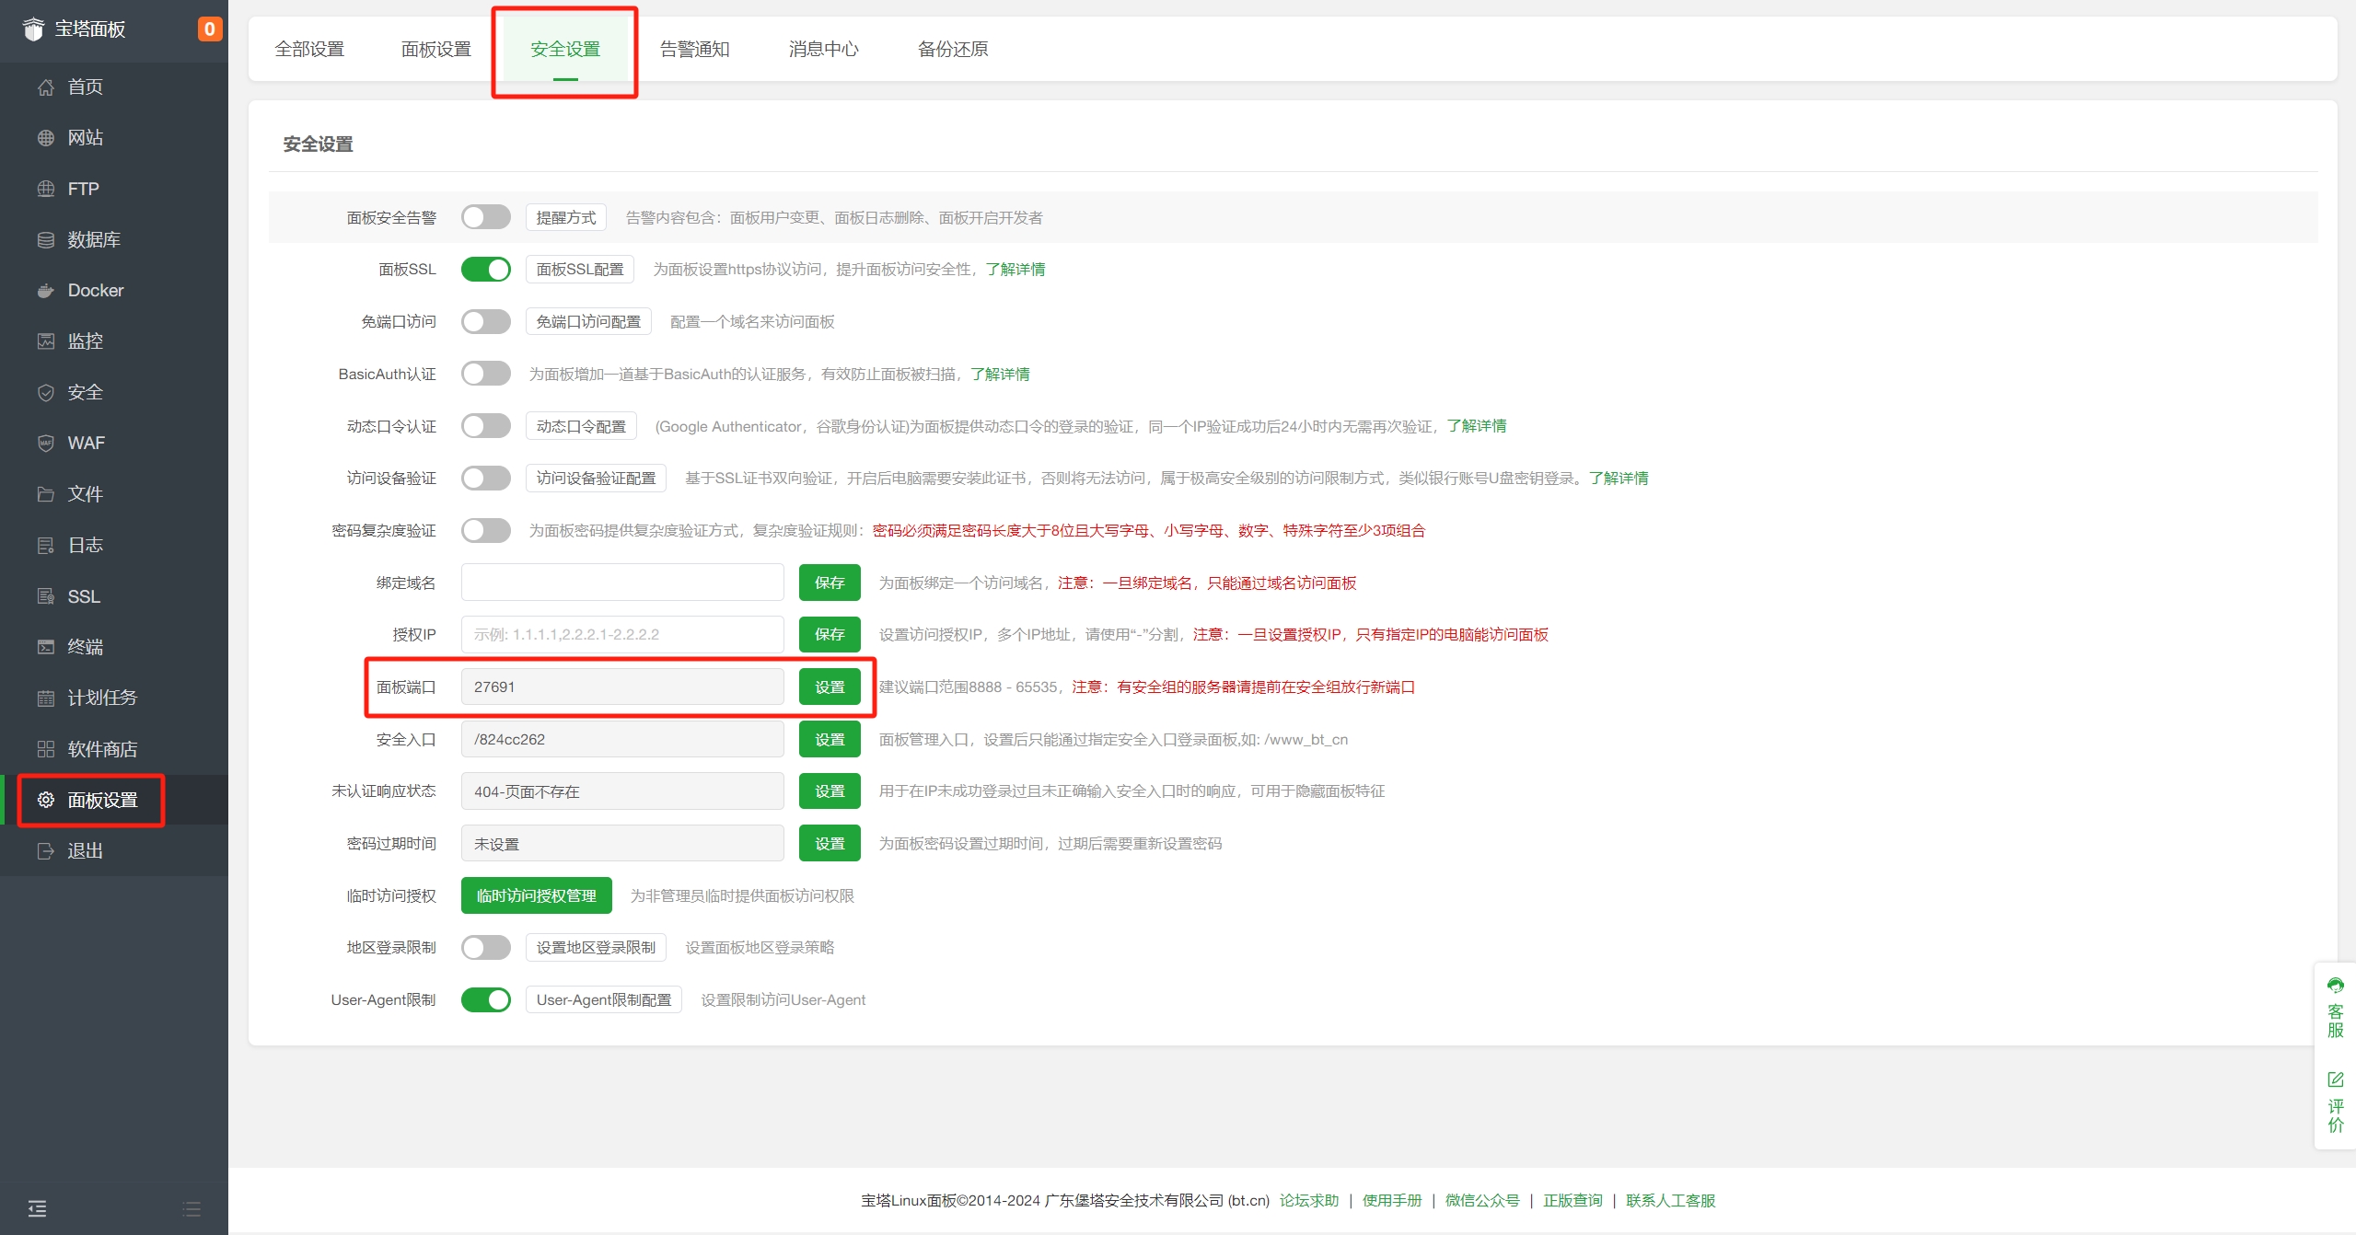Click the panel port Set button
This screenshot has width=2356, height=1235.
[829, 687]
